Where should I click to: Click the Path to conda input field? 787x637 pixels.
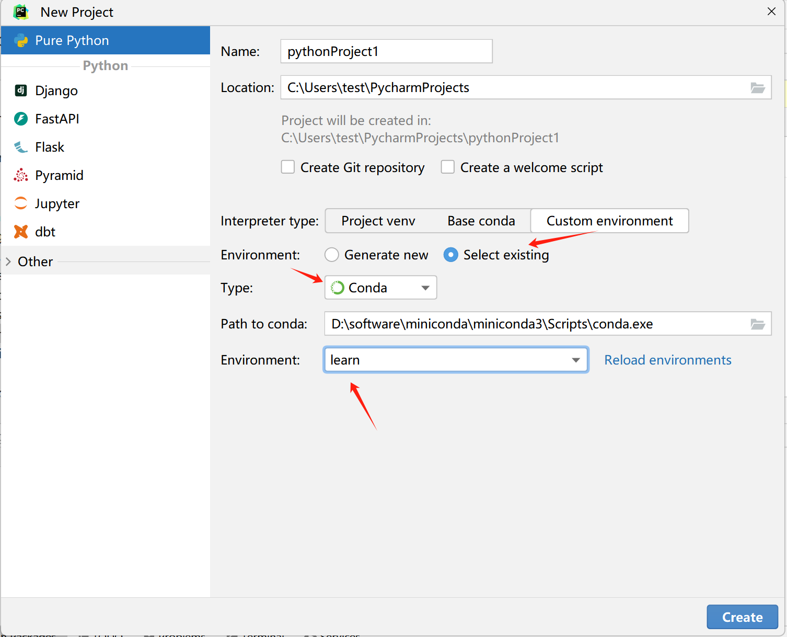coord(548,324)
